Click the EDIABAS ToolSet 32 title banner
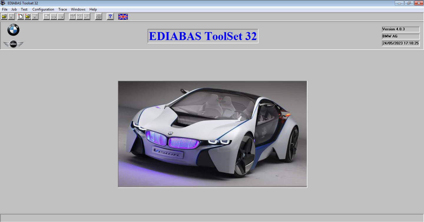424x222 pixels. (x=203, y=36)
